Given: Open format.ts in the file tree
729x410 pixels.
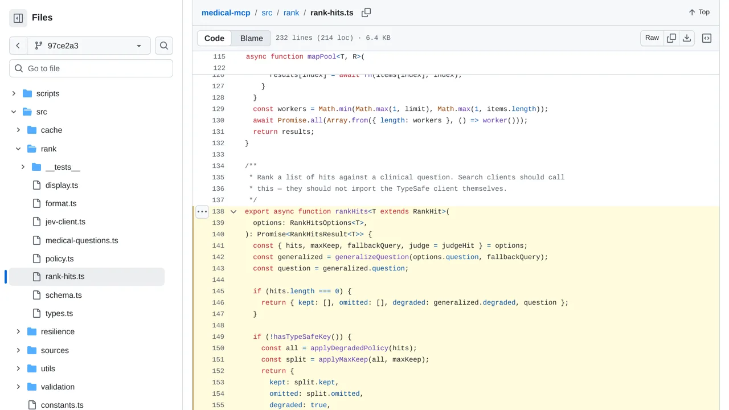Looking at the screenshot, I should pos(61,203).
